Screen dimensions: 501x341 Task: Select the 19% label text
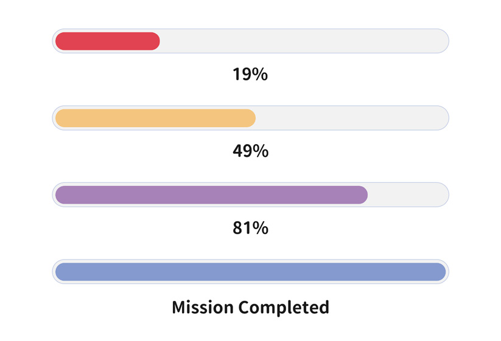click(250, 74)
